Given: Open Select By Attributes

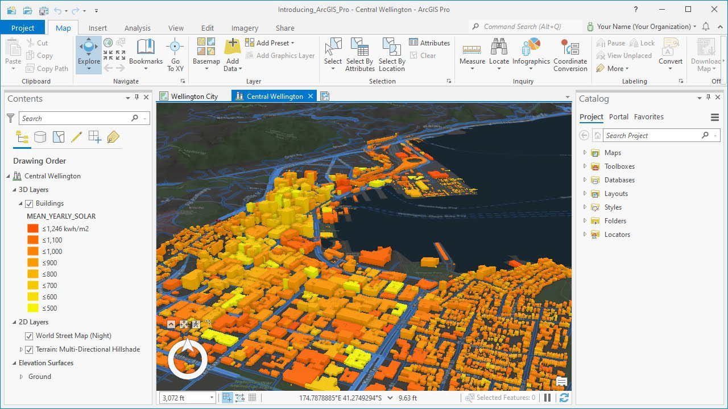Looking at the screenshot, I should coord(359,54).
